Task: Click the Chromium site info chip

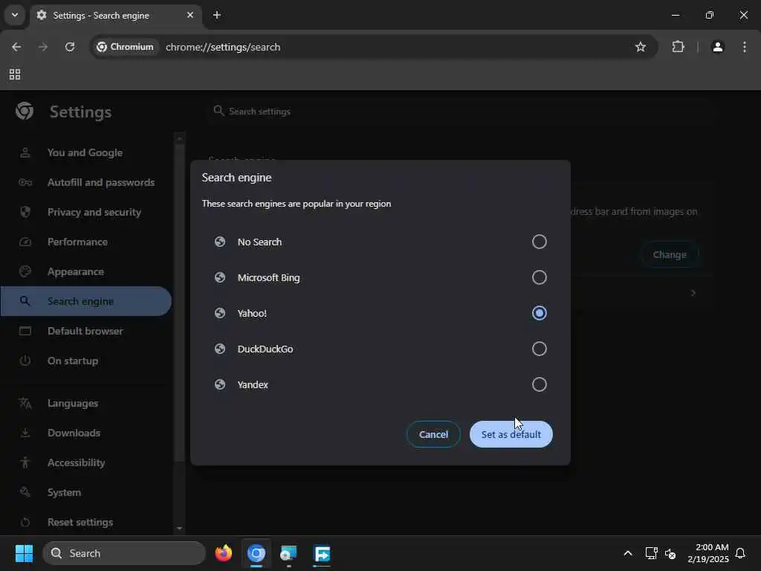Action: [x=125, y=47]
